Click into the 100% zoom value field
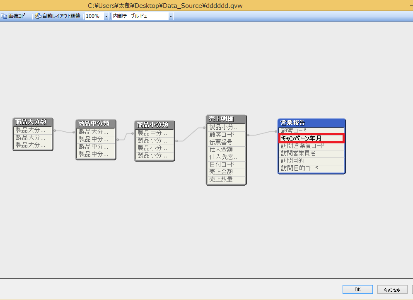413x300 pixels. click(94, 16)
